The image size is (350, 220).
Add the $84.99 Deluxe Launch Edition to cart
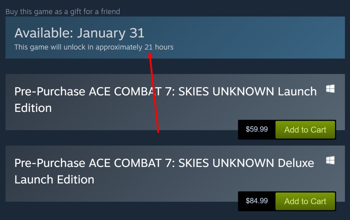[305, 201]
